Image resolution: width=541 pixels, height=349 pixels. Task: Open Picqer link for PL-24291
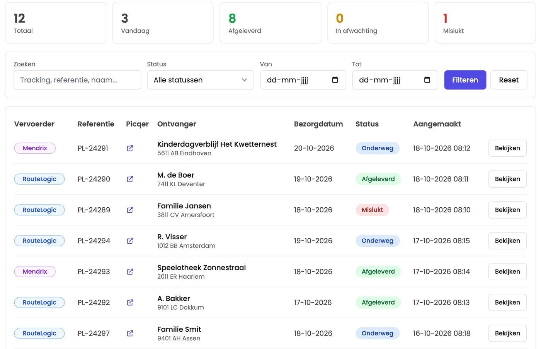point(130,148)
